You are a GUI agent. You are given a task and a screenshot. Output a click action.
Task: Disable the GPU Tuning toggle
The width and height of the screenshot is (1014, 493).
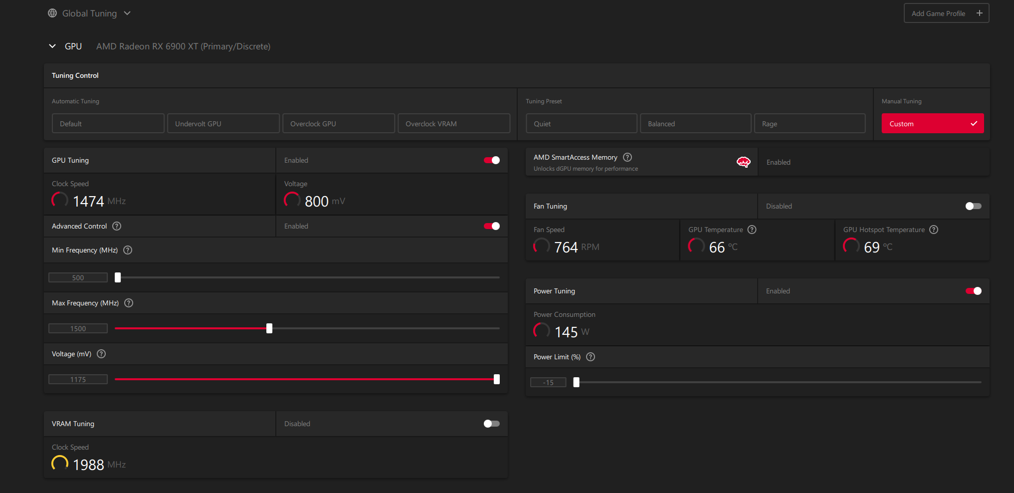(x=491, y=160)
